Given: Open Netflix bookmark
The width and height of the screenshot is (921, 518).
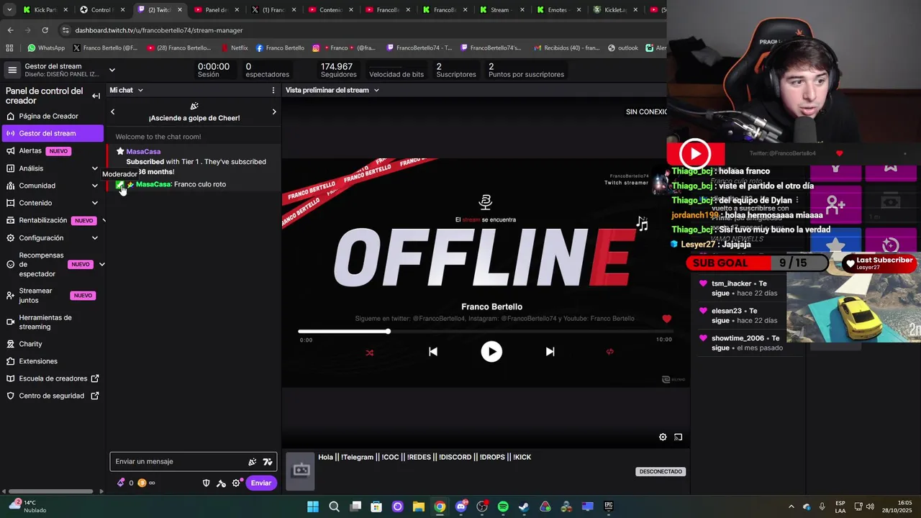Looking at the screenshot, I should (235, 47).
